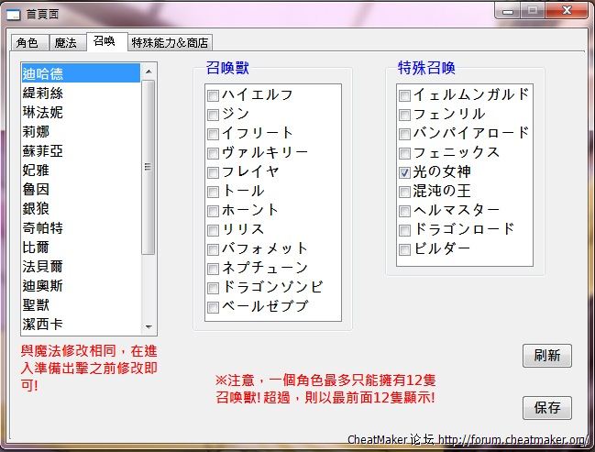This screenshot has height=452, width=595.
Task: Click the window icon in the title bar
Action: 14,13
